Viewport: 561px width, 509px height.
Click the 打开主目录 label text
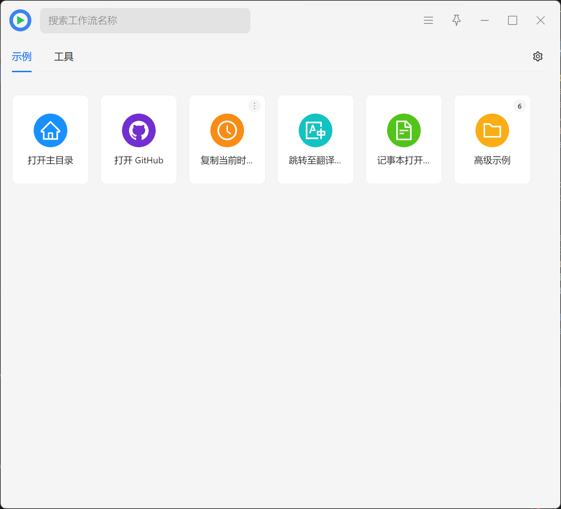(x=50, y=160)
